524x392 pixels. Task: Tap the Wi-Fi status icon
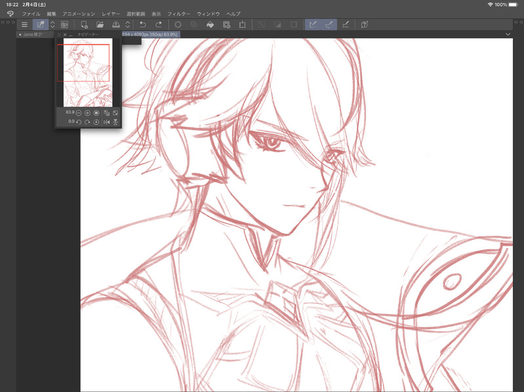491,5
